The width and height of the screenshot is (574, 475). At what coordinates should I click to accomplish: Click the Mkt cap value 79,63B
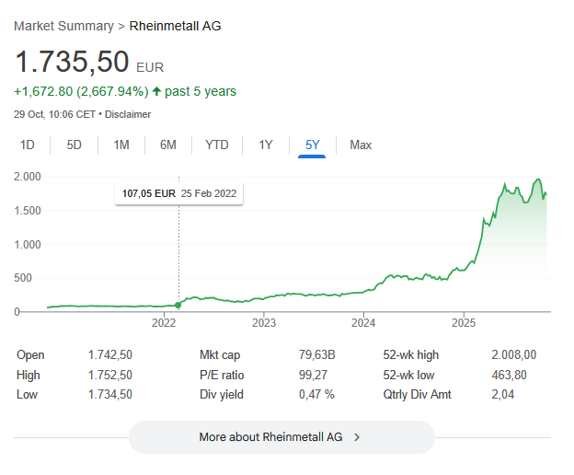pyautogui.click(x=316, y=355)
